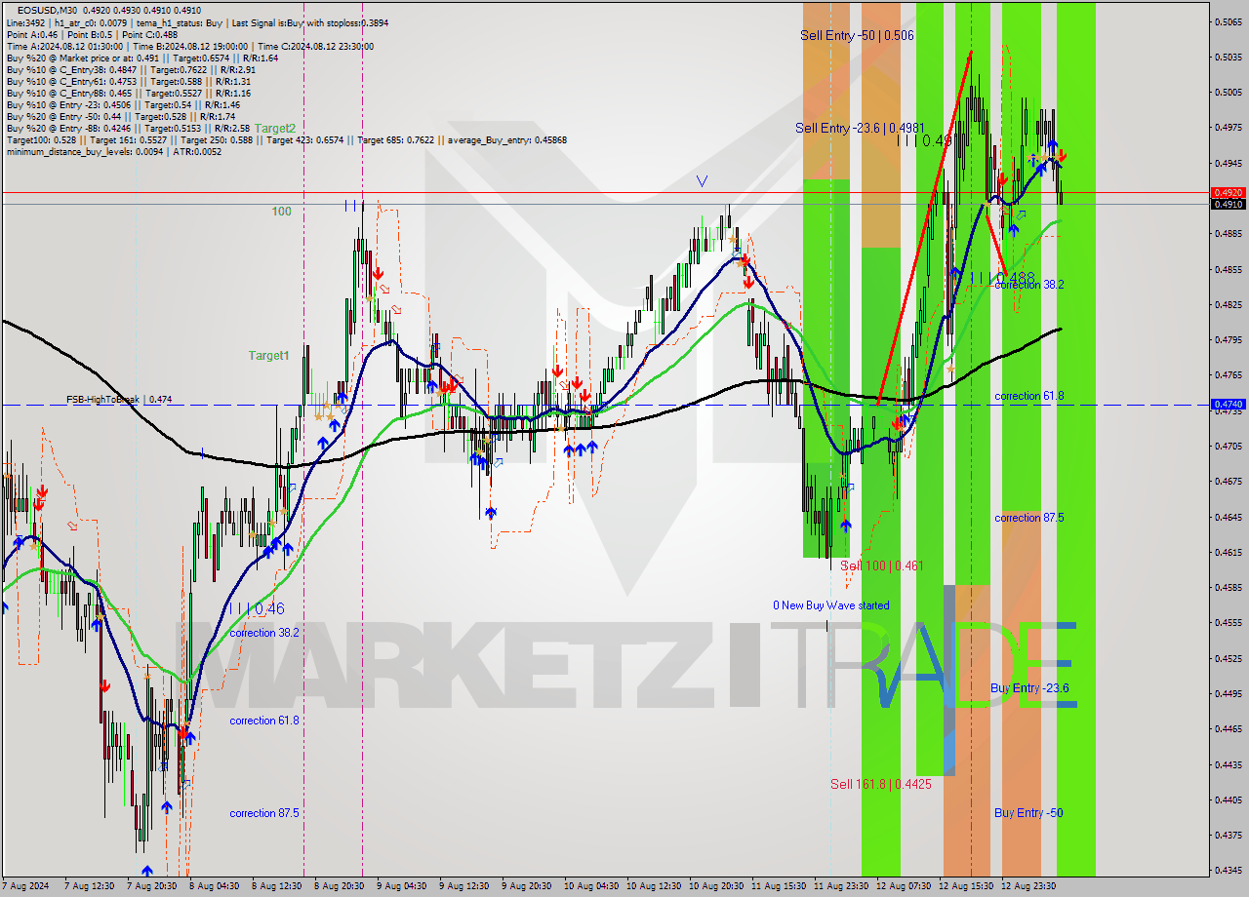Click the 'FSB-HighToBreak | 0.474' line label
Viewport: 1249px width, 897px height.
(x=119, y=400)
